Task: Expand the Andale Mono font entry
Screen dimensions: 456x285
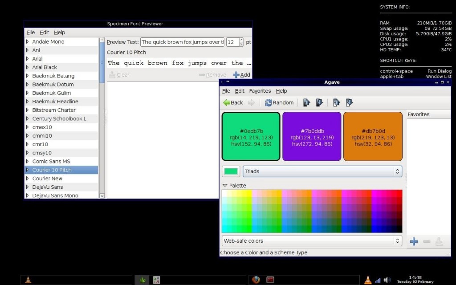Action: [27, 41]
